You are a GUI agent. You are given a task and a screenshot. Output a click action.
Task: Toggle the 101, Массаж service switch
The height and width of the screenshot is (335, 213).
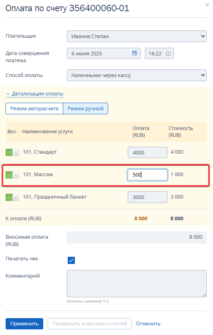[x=12, y=175]
